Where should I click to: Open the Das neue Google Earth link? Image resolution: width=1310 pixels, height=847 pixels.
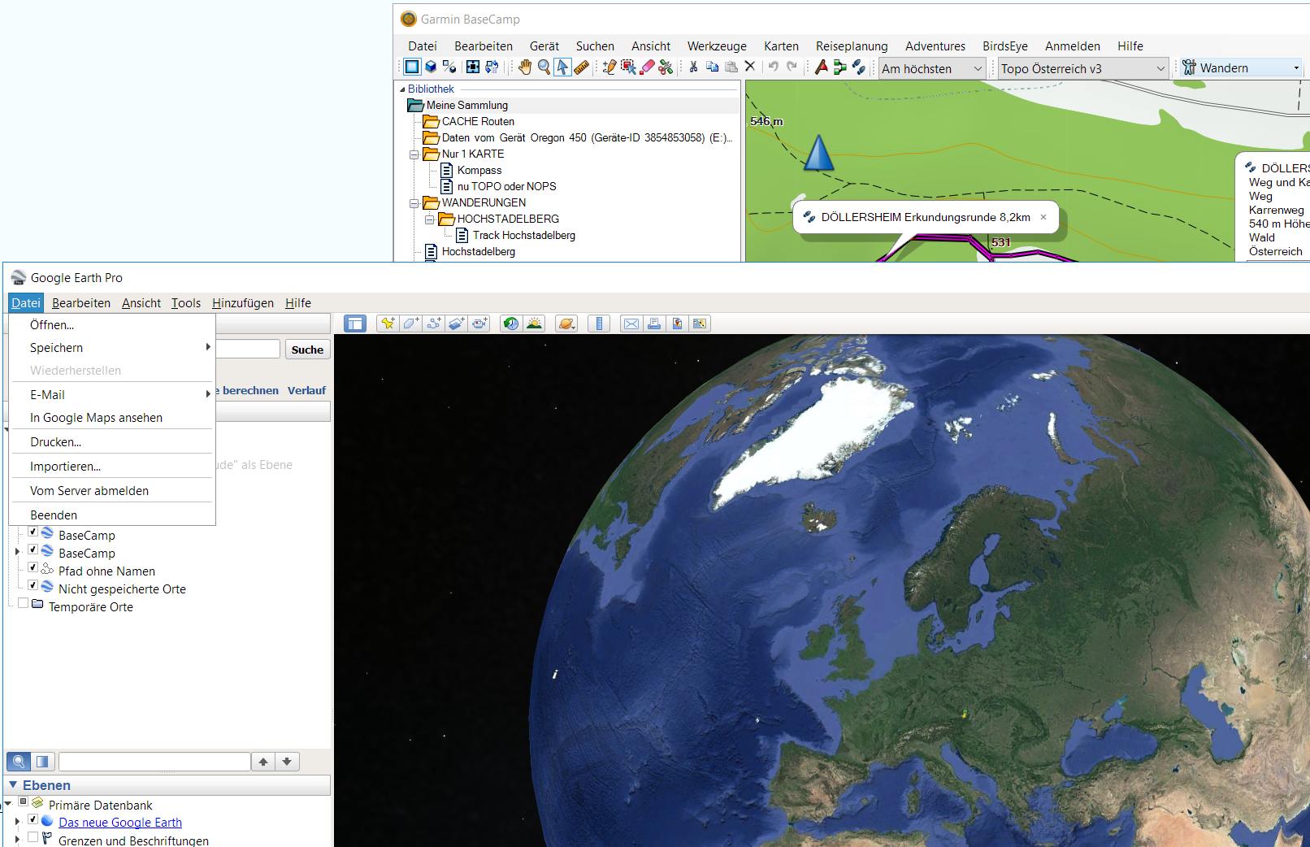[x=120, y=823]
